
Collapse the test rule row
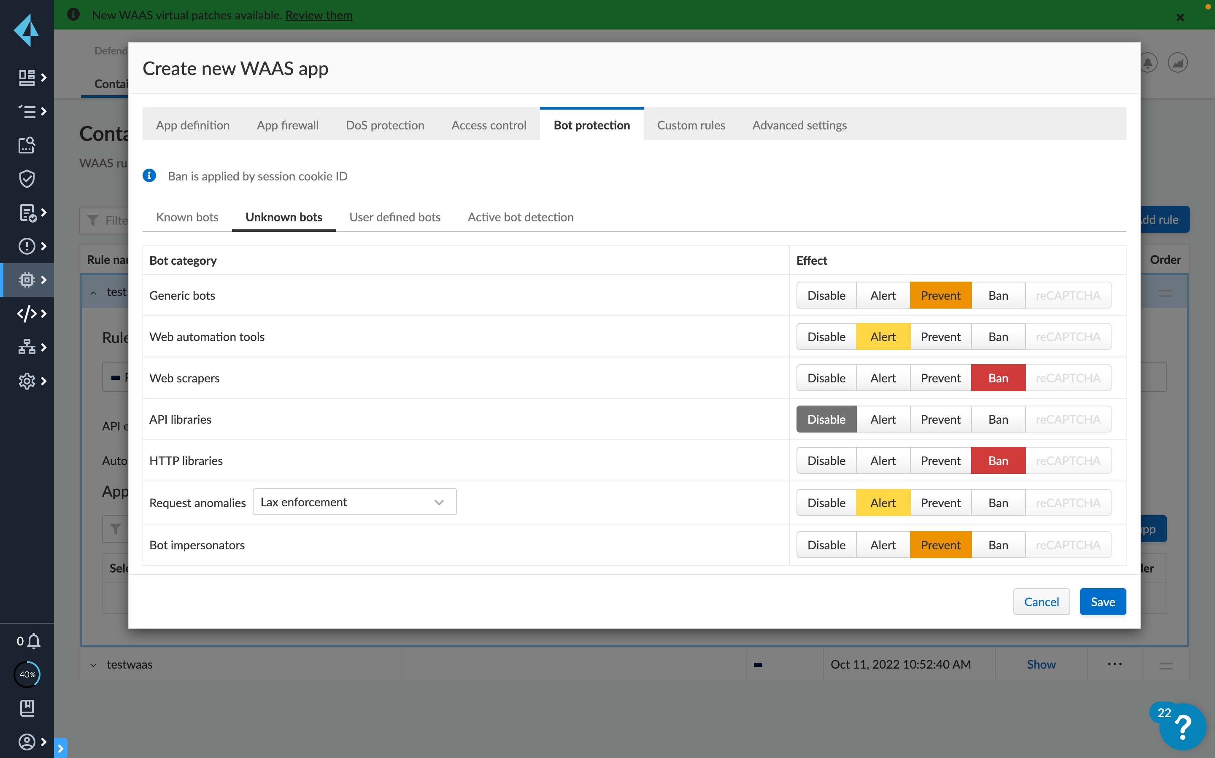pos(93,292)
